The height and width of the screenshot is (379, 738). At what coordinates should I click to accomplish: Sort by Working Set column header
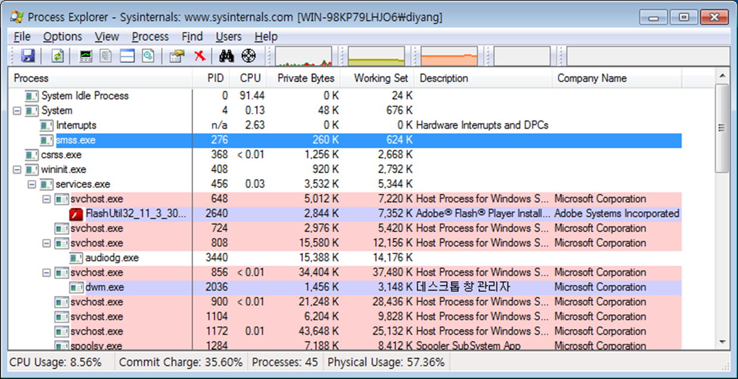pos(378,78)
